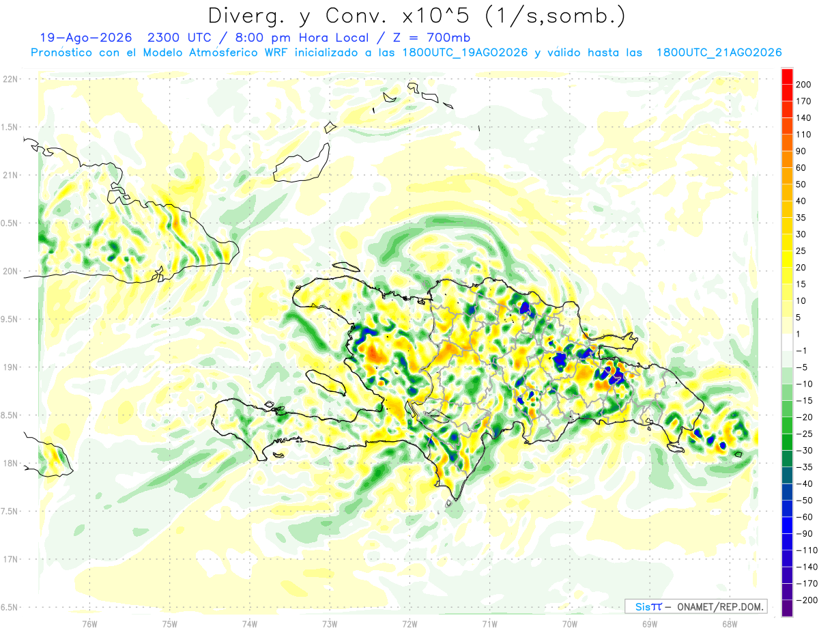Click the 75W longitude label
The height and width of the screenshot is (633, 819).
tap(169, 623)
